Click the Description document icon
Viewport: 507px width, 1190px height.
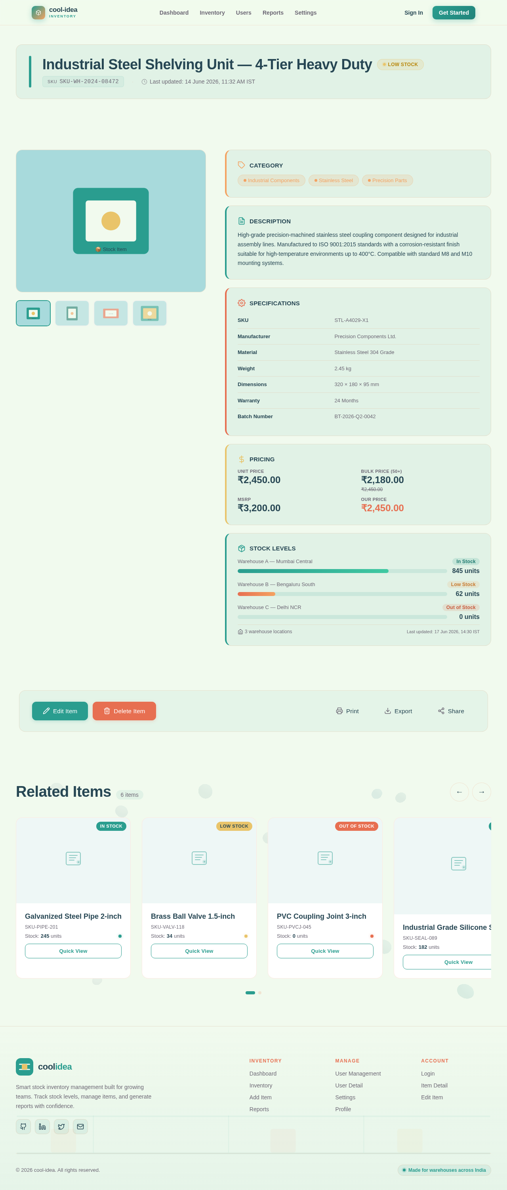pos(241,221)
